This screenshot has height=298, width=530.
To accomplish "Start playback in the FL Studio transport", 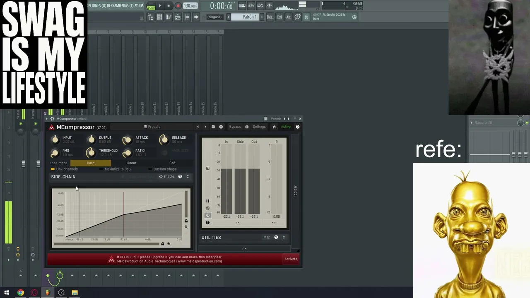I will click(160, 6).
